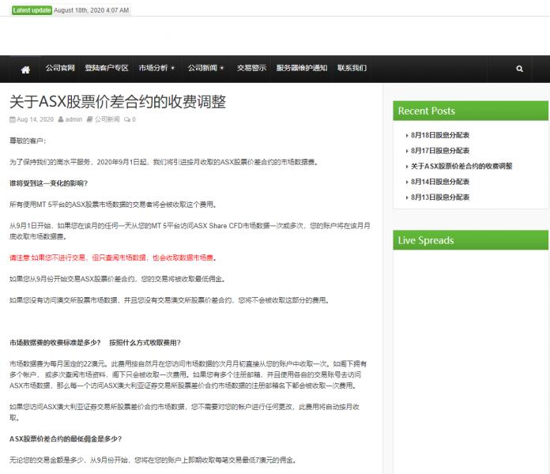Click the greeting line 尊敬的客户
The image size is (550, 474).
click(28, 141)
